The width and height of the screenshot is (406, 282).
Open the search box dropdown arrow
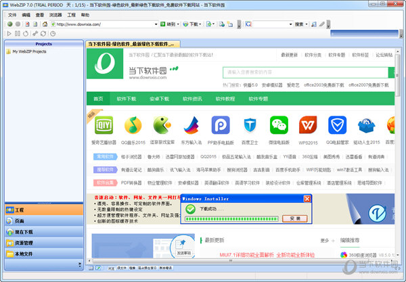point(290,24)
